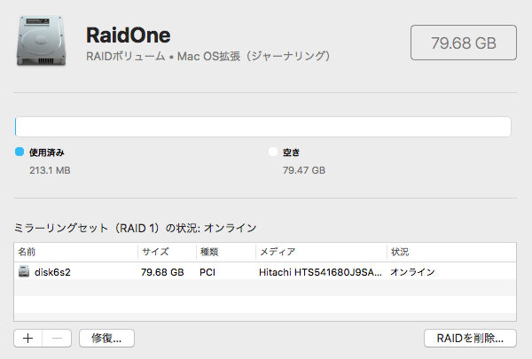This screenshot has width=532, height=359.
Task: Click the RAIDを削除... button
Action: point(470,339)
